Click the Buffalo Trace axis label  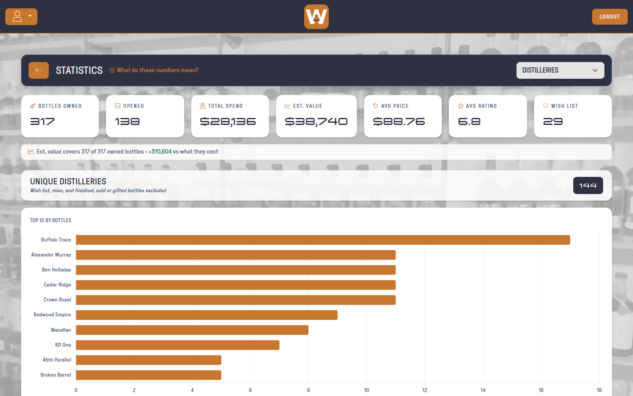[x=56, y=240]
